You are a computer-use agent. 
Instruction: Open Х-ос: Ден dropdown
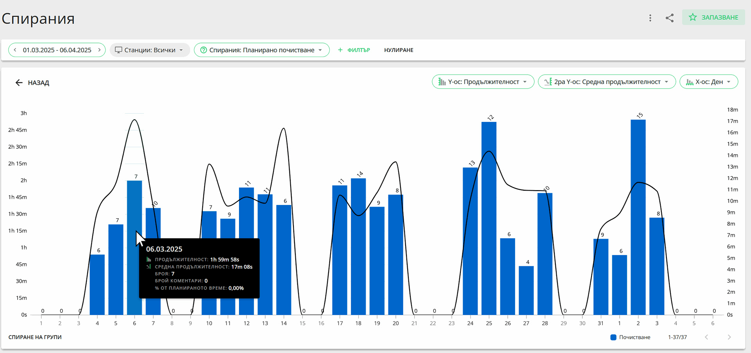709,82
